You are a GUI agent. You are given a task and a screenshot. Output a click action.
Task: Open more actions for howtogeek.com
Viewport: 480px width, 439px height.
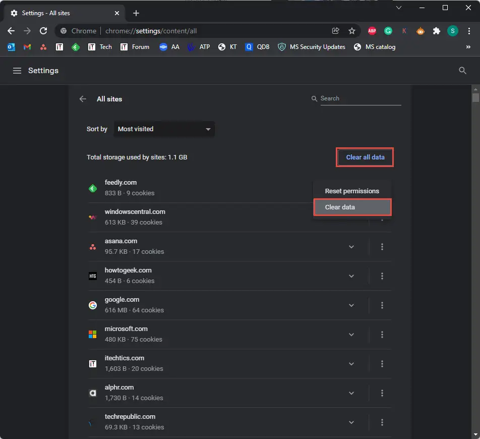click(x=382, y=276)
